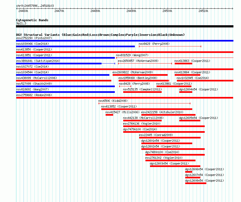Click esv2764136 (Vogler2010) label

pyautogui.click(x=142, y=124)
